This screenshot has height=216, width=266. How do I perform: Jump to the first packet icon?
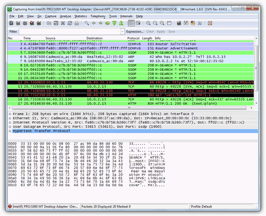(114, 23)
